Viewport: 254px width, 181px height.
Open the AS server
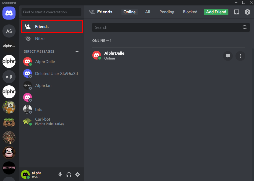tap(9, 31)
